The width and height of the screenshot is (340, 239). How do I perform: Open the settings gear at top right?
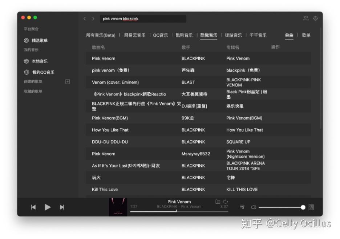click(x=315, y=19)
